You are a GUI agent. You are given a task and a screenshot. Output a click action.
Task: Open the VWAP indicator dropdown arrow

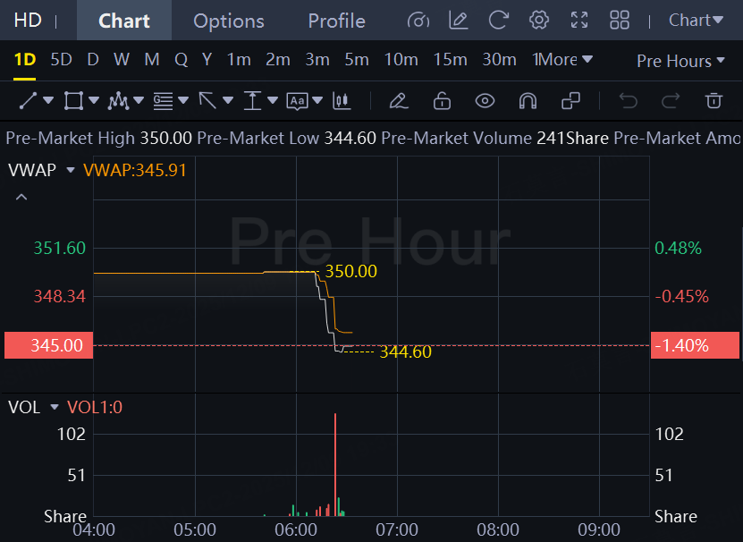click(71, 170)
